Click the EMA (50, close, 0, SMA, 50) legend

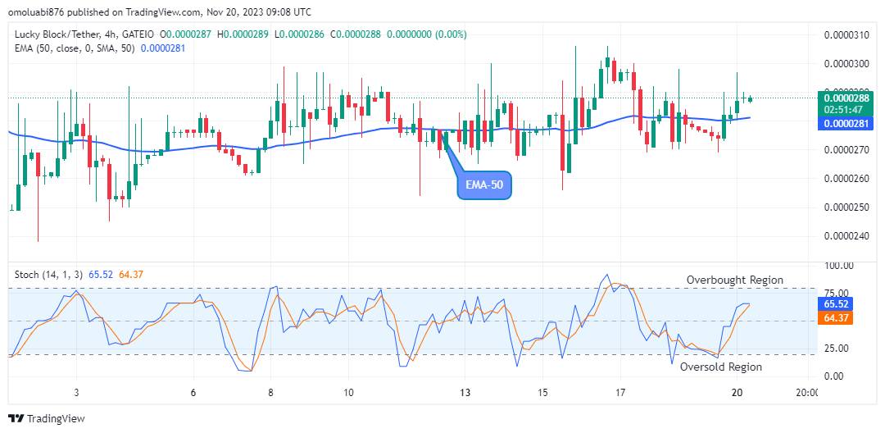point(75,48)
